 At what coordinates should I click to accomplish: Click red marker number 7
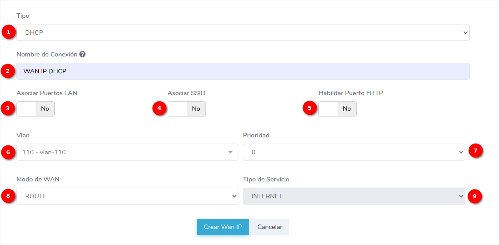tap(475, 151)
